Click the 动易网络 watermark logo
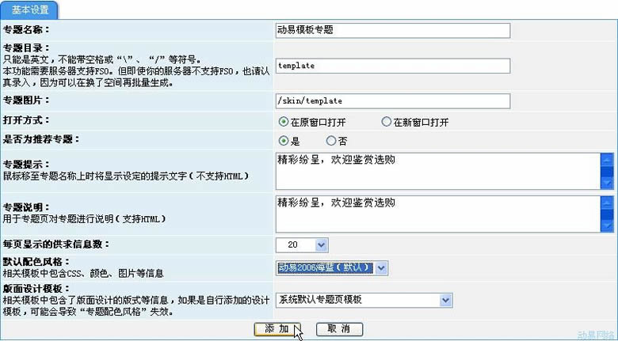 pos(596,335)
